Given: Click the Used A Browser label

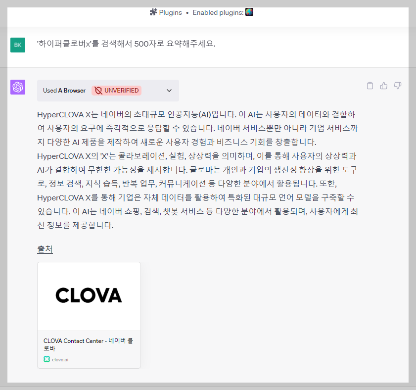Looking at the screenshot, I should [64, 91].
